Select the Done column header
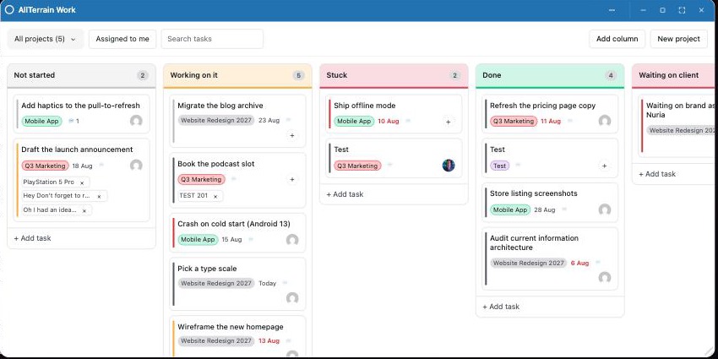 (x=550, y=75)
